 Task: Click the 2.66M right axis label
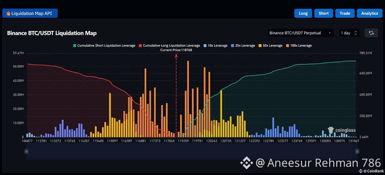pyautogui.click(x=364, y=137)
